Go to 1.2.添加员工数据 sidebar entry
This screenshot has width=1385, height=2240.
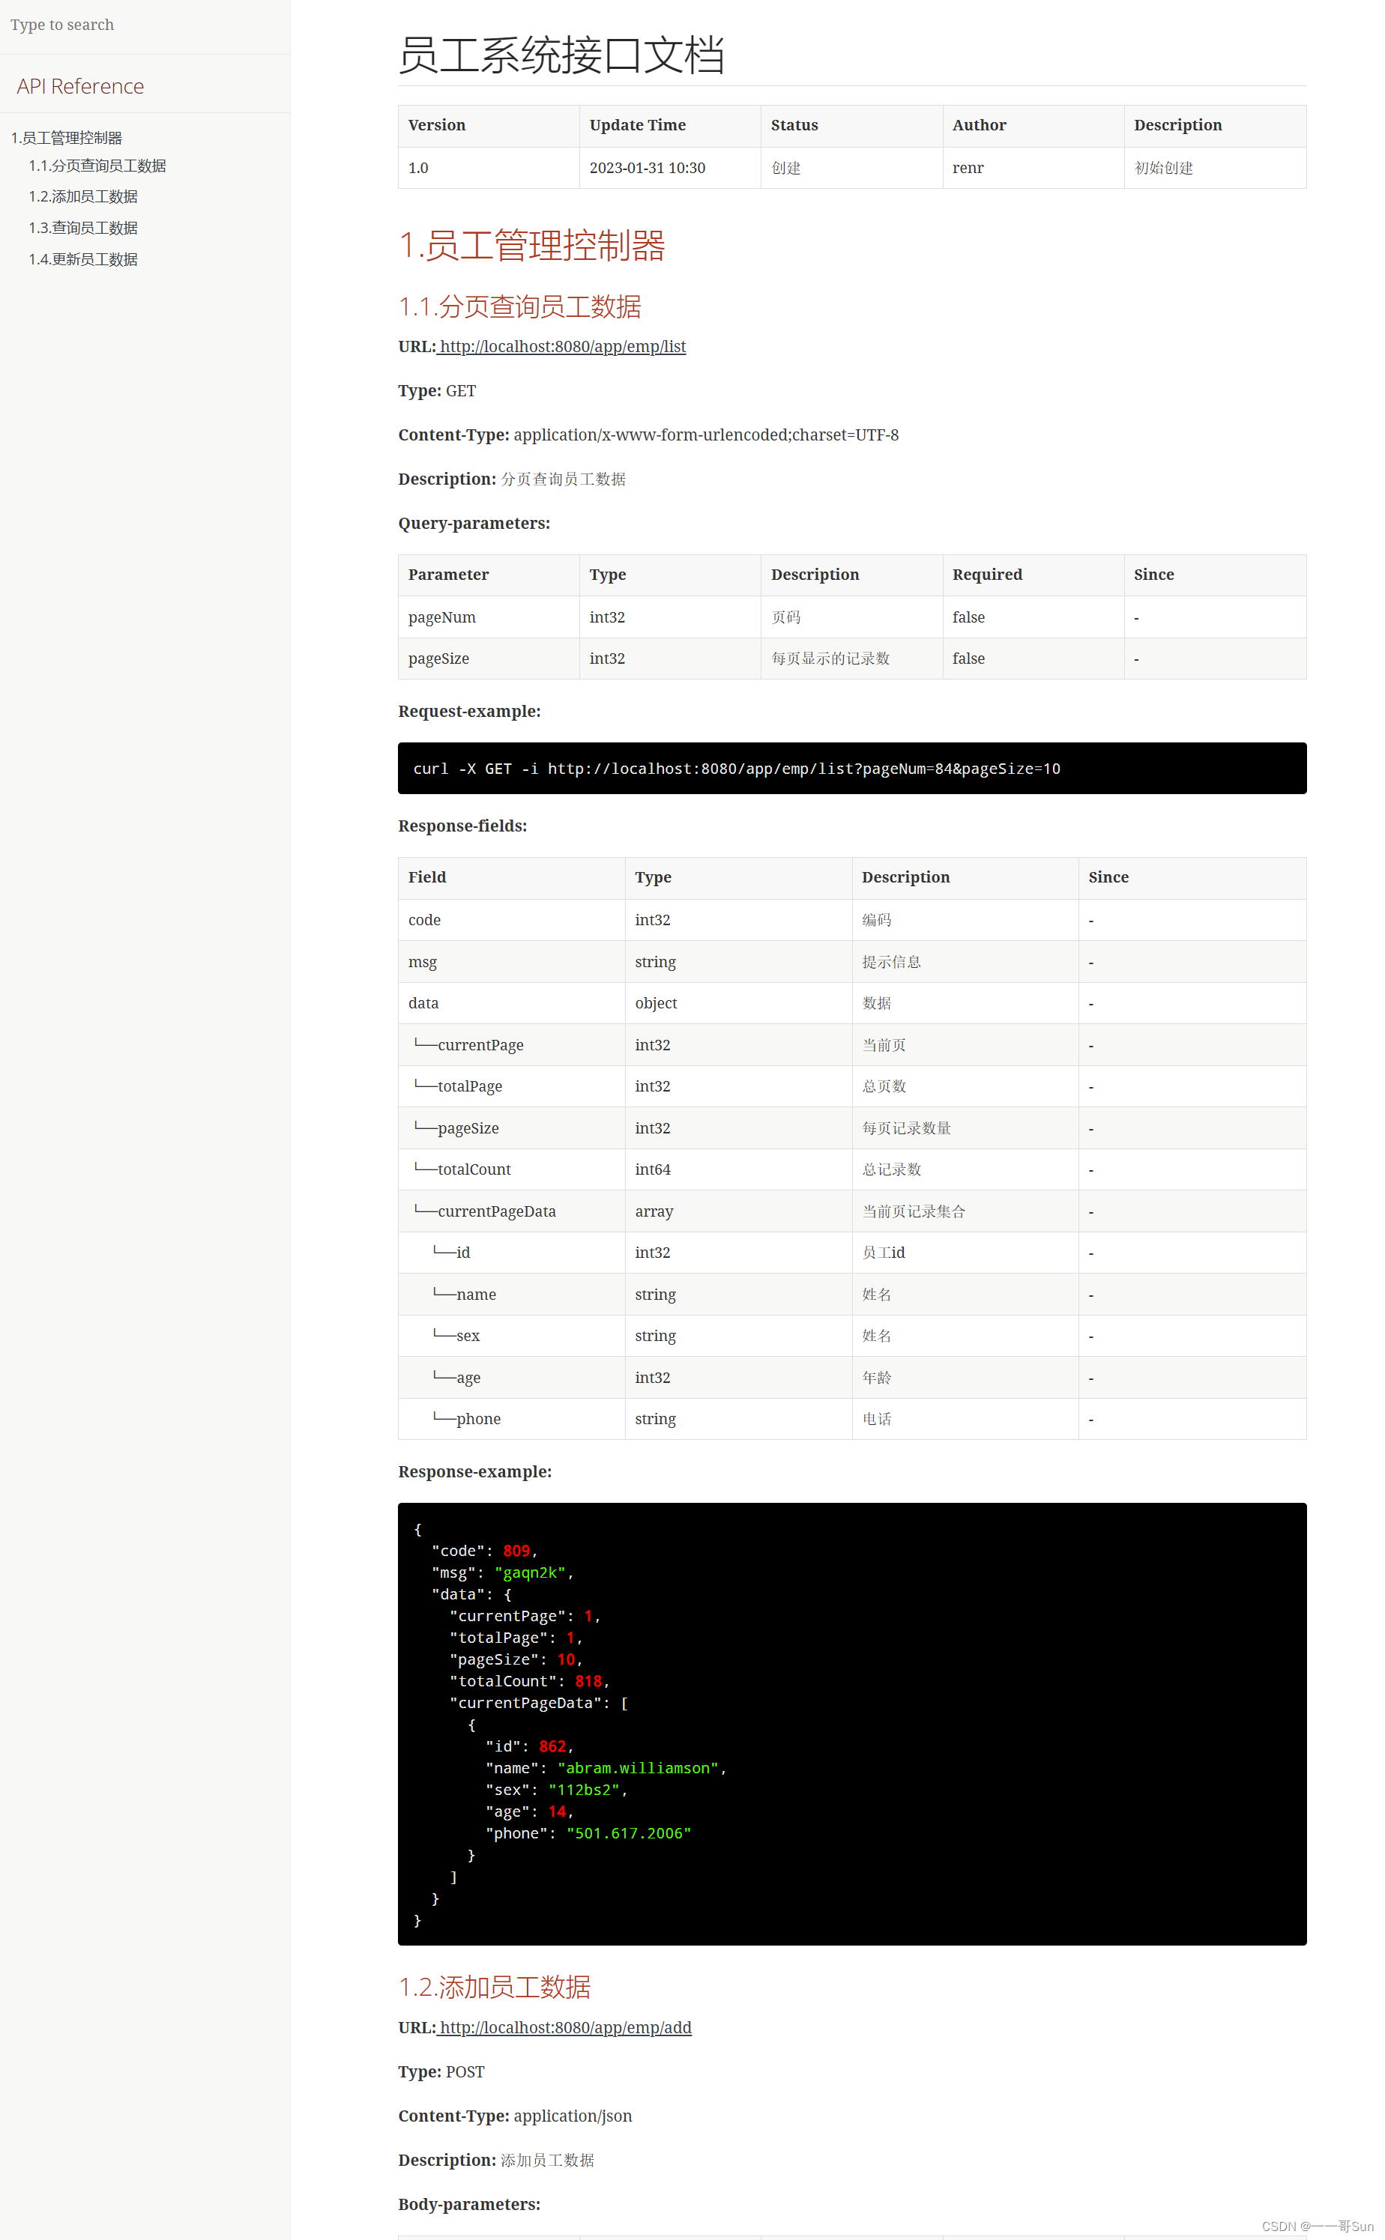pyautogui.click(x=83, y=197)
